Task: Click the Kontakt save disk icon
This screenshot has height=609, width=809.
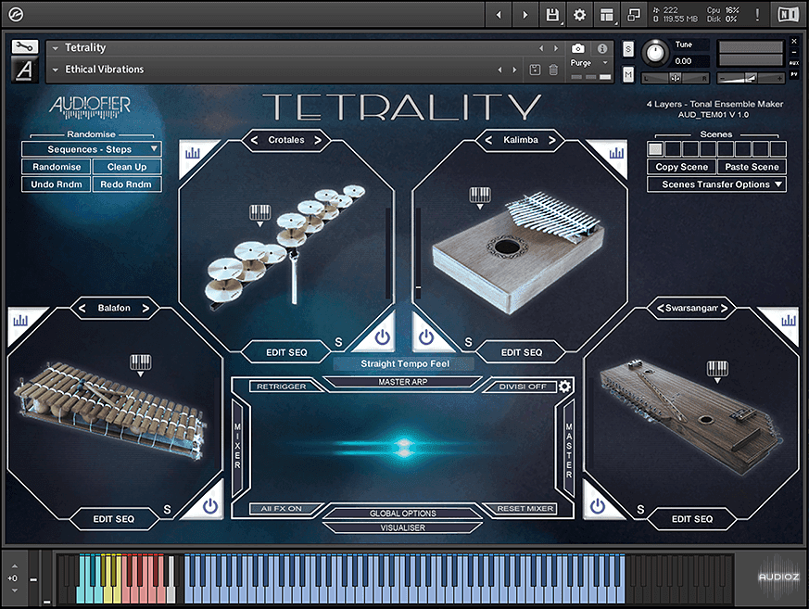Action: tap(552, 15)
